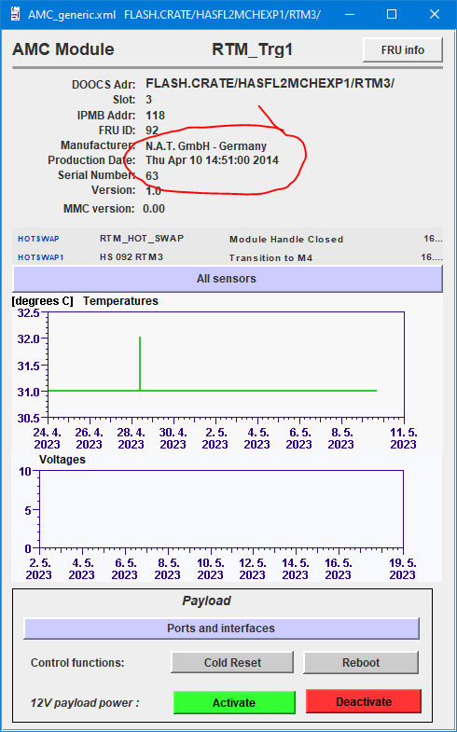This screenshot has height=732, width=457.
Task: Click the temperature spike in the graph
Action: tap(140, 363)
